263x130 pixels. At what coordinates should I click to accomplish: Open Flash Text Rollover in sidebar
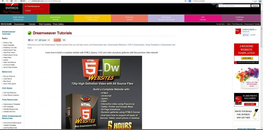(x=10, y=62)
